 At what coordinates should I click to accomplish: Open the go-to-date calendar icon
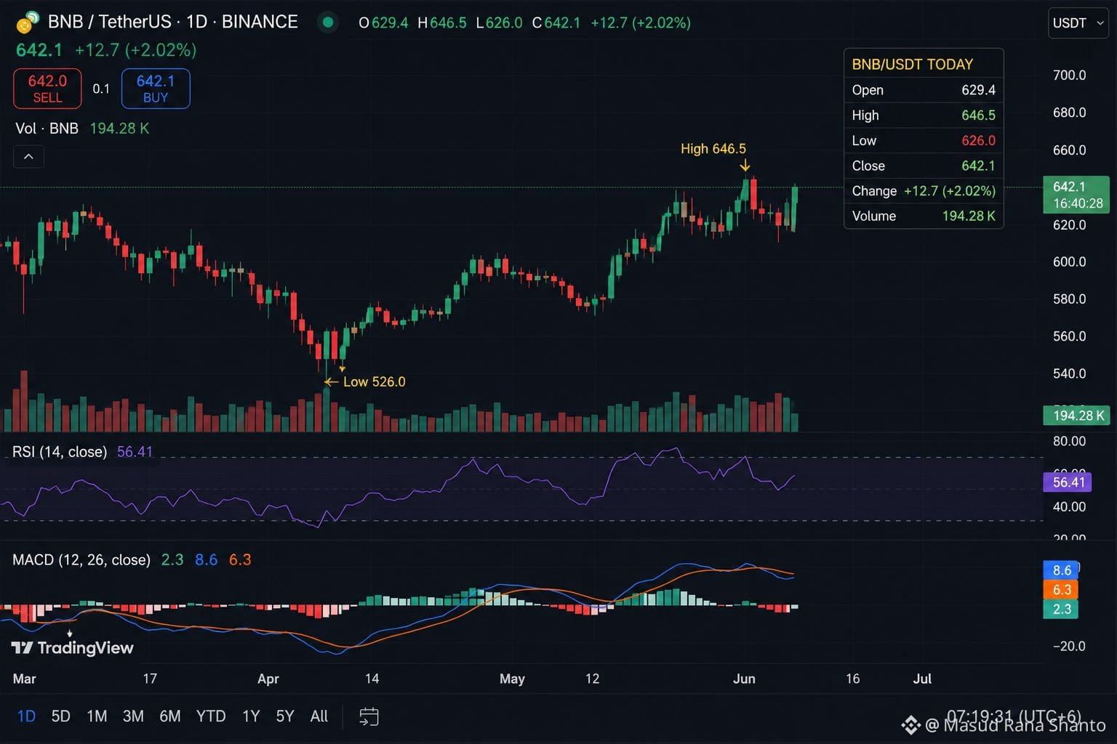[x=369, y=716]
